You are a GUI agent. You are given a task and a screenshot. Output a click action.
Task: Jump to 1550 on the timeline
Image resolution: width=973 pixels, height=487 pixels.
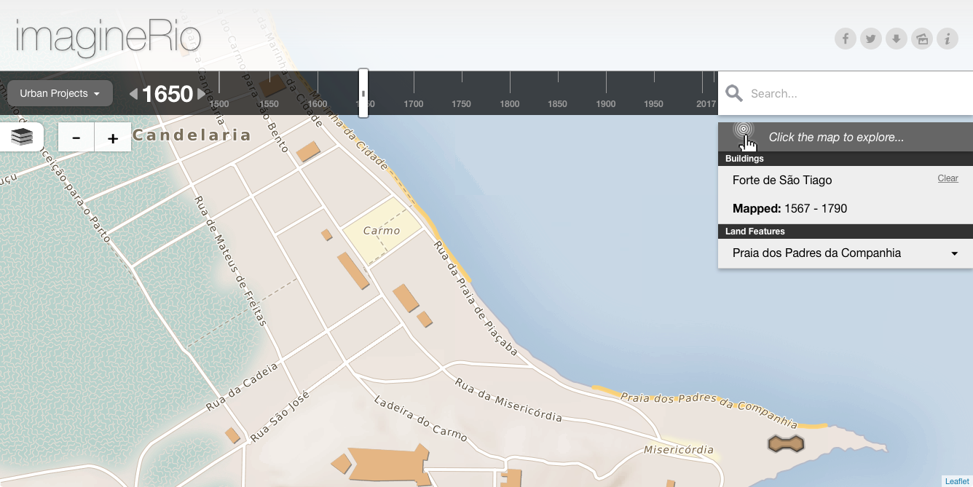[x=269, y=104]
